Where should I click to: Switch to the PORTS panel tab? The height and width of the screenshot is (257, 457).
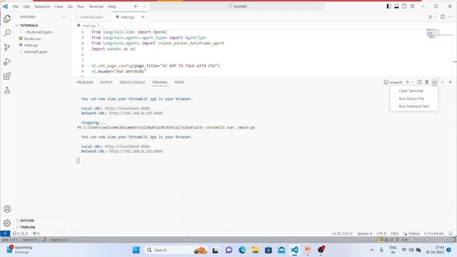tap(179, 82)
